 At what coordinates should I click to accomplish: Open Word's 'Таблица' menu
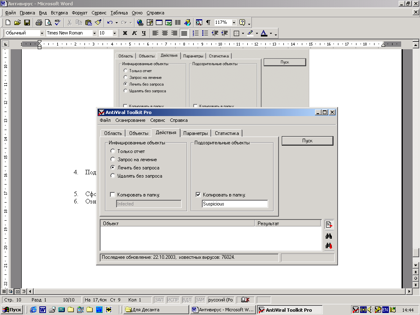coord(119,13)
